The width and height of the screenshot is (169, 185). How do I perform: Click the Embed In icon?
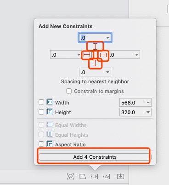point(120,177)
